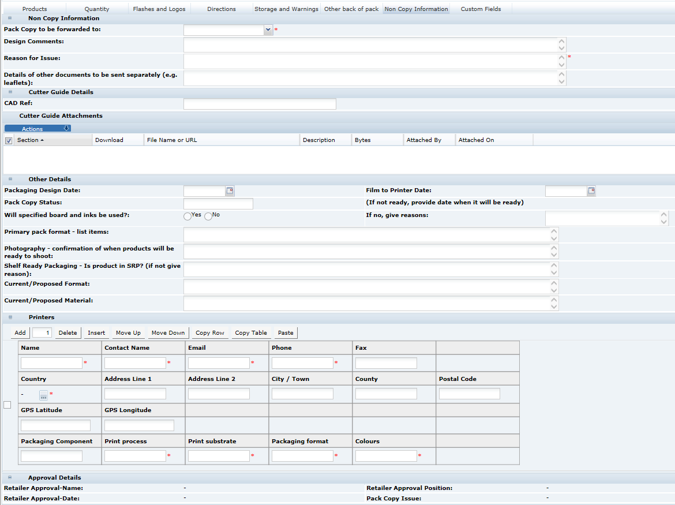675x505 pixels.
Task: Collapse the Non Copy Information section
Action: tap(9, 18)
